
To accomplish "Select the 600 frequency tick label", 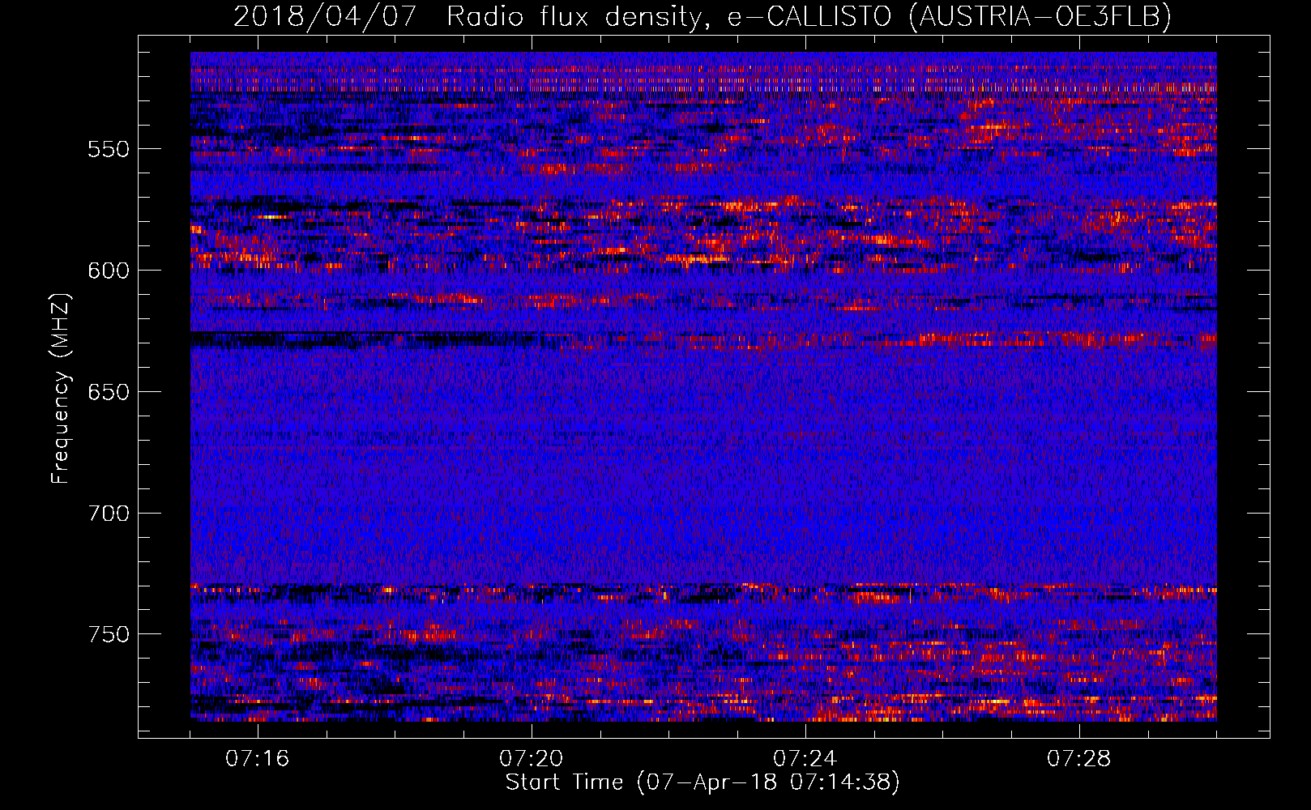I will [x=109, y=271].
